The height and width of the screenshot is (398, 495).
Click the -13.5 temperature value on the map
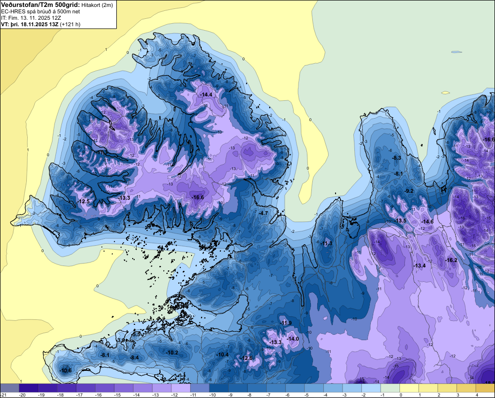[400, 221]
